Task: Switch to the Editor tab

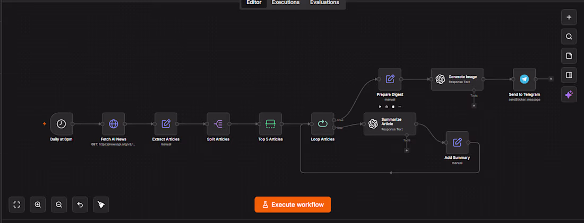Action: coord(254,3)
